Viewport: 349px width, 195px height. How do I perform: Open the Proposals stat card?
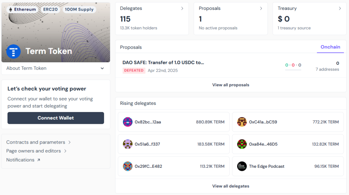pos(230,18)
